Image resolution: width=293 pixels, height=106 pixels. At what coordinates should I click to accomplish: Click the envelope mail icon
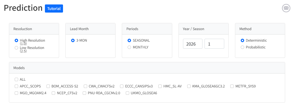tap(286, 8)
